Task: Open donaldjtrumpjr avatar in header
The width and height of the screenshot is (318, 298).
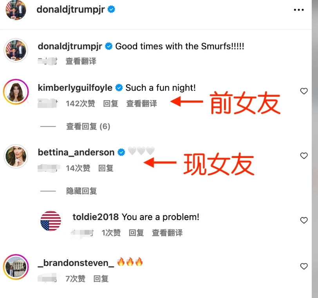Action: pos(16,10)
